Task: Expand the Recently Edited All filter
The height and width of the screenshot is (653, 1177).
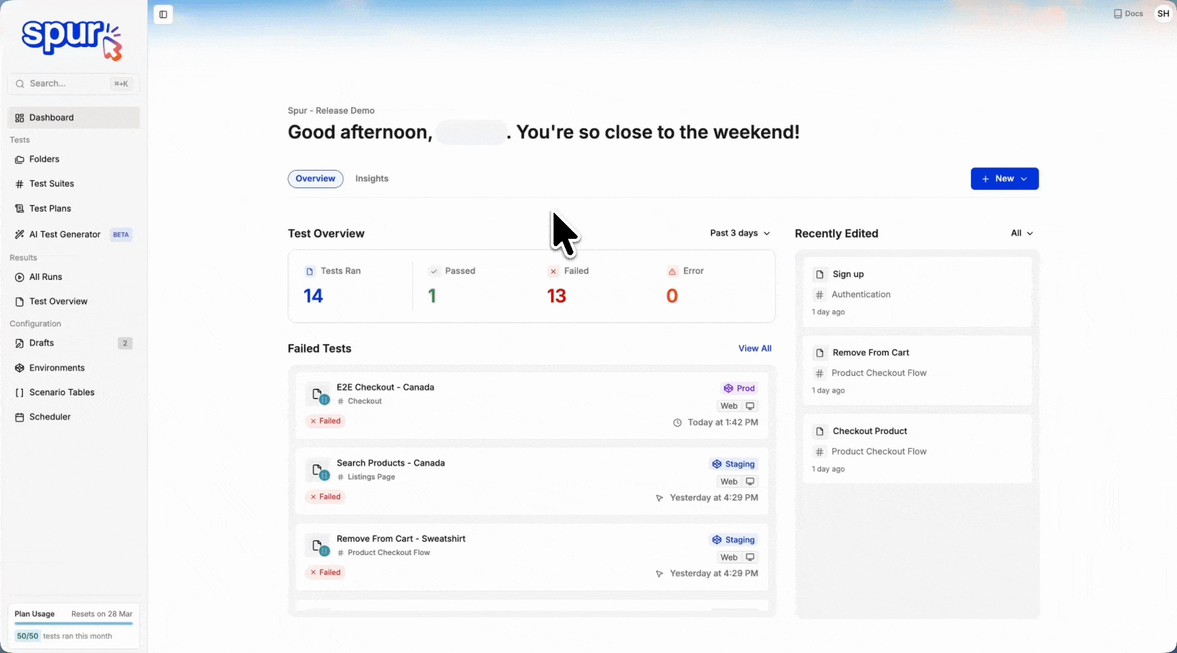Action: pyautogui.click(x=1021, y=233)
